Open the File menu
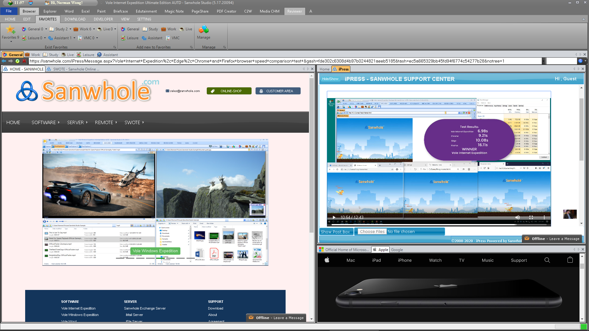Image resolution: width=589 pixels, height=331 pixels. 9,11
